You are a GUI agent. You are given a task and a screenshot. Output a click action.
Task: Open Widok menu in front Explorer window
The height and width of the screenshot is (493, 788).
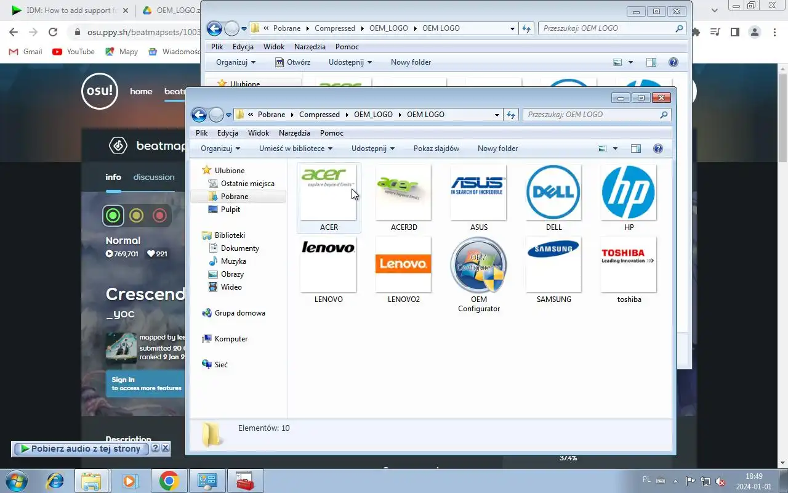(x=259, y=133)
